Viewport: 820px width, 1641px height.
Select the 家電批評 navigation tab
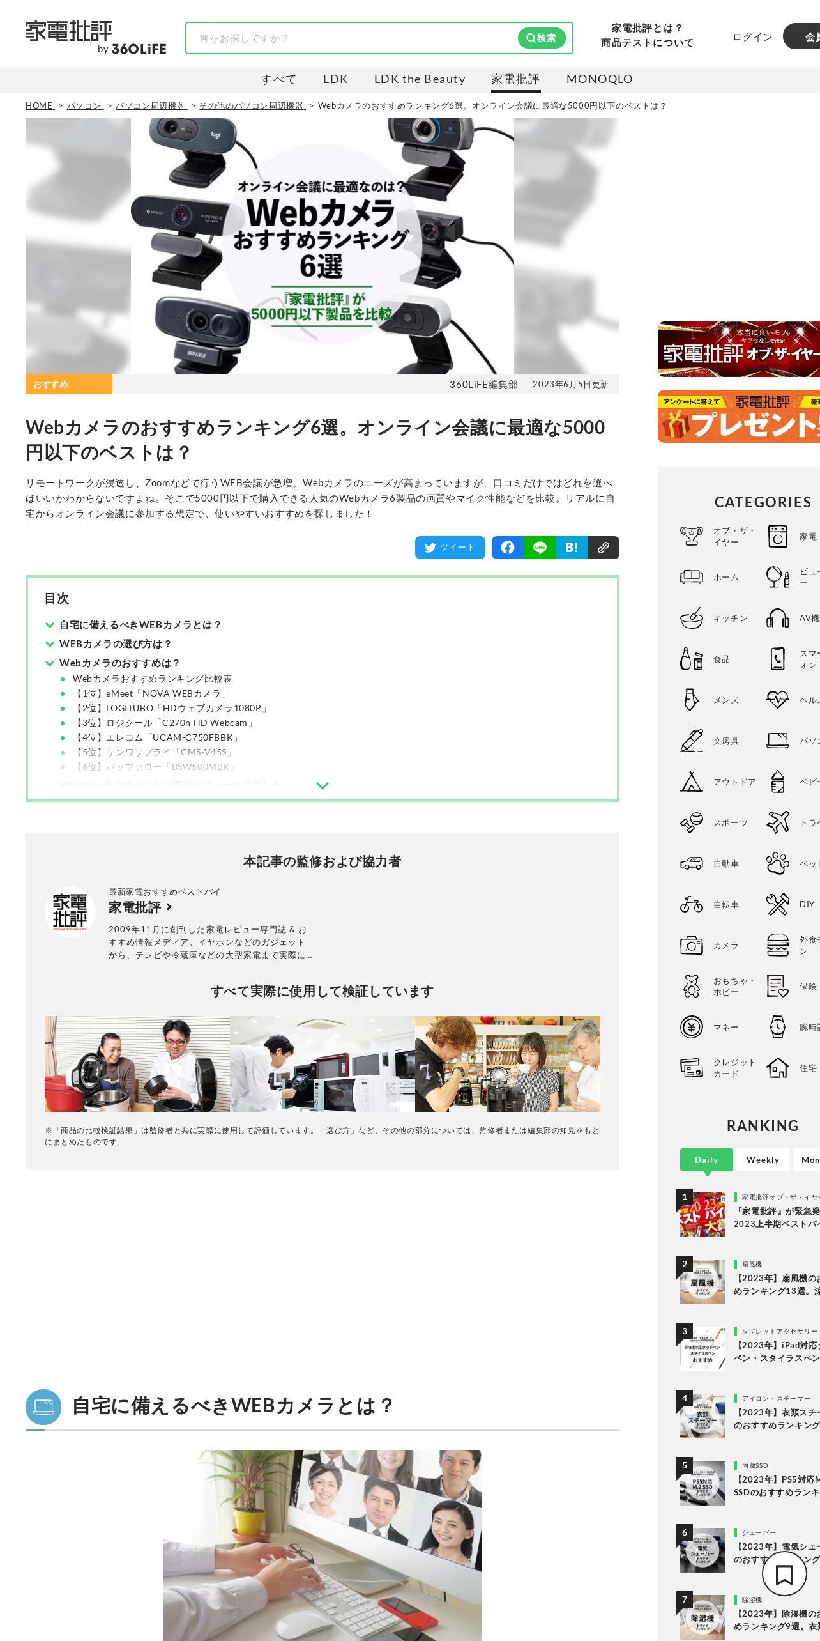click(515, 79)
